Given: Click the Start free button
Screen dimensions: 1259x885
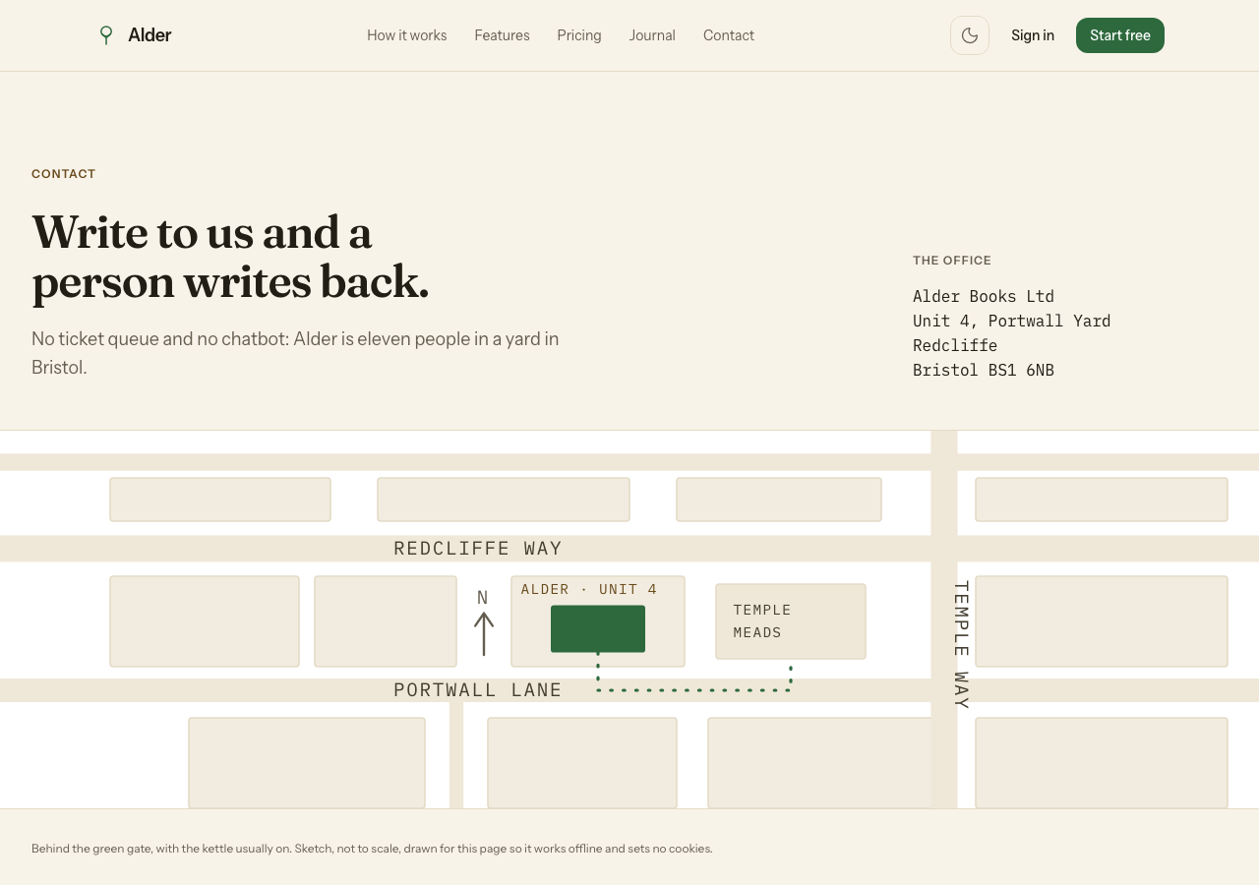Looking at the screenshot, I should (1120, 35).
